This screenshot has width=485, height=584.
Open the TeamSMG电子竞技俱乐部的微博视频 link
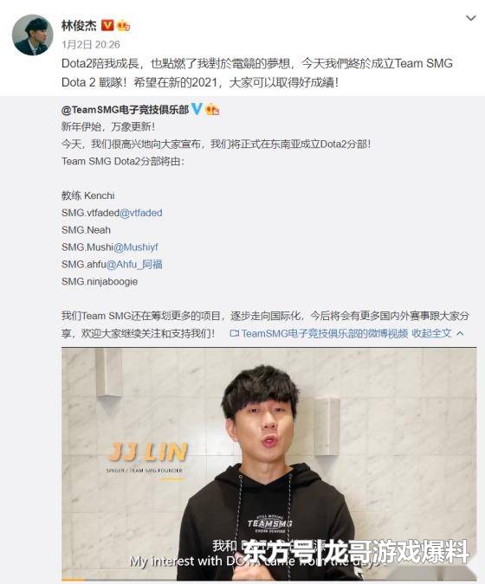(324, 333)
